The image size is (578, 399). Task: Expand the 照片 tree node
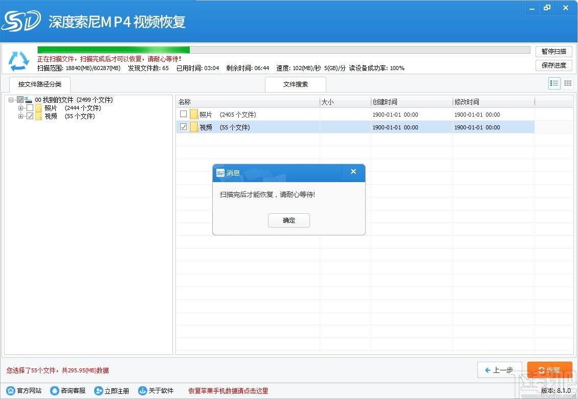point(20,108)
